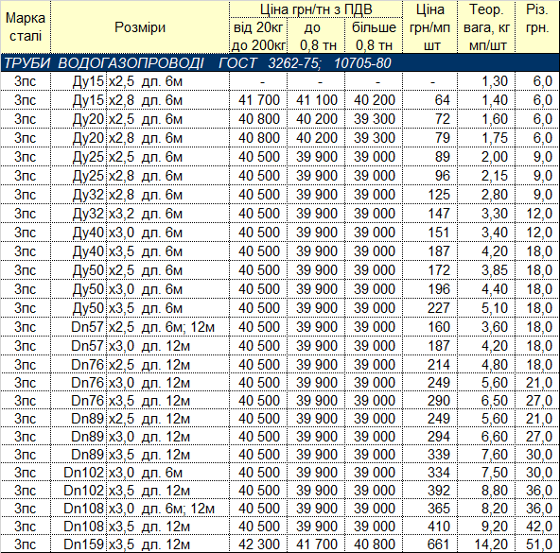Select the 'Ціна грн/мп шт' header cell

coord(430,27)
